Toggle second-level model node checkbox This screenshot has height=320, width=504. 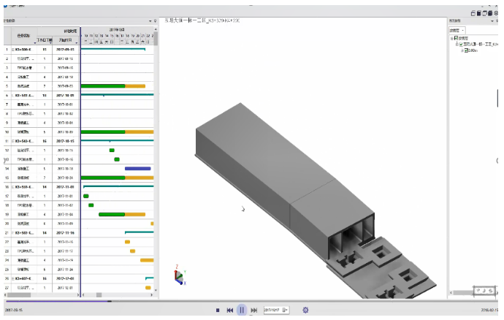[x=461, y=44]
